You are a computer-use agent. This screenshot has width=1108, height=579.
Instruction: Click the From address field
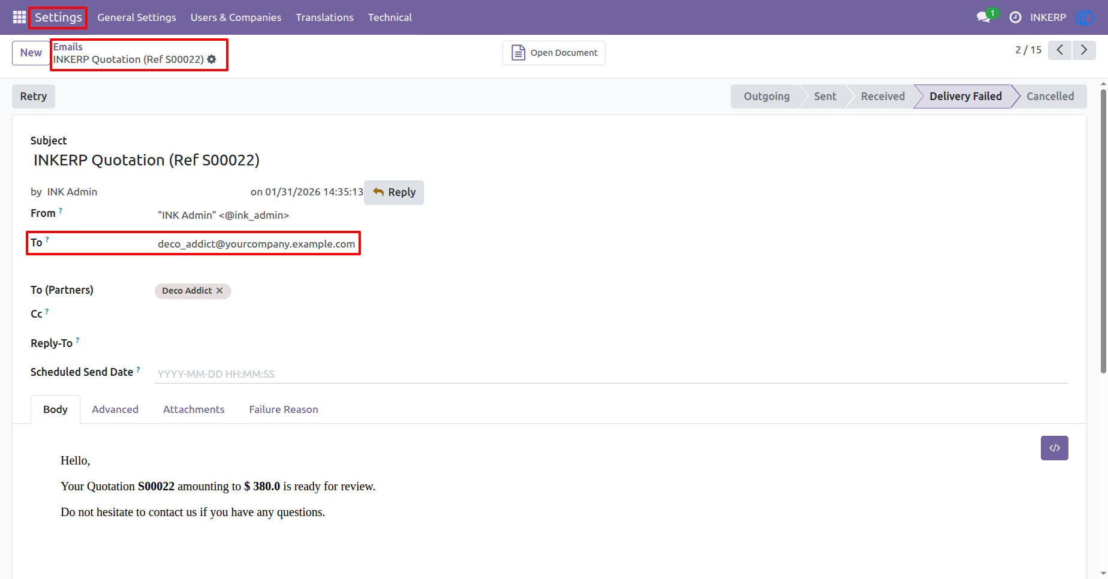pos(224,215)
